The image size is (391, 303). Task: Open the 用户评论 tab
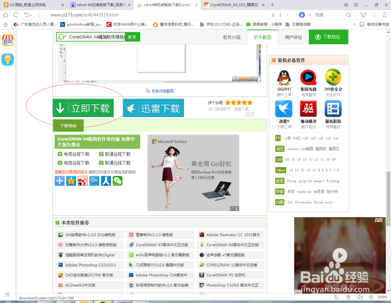pos(293,37)
